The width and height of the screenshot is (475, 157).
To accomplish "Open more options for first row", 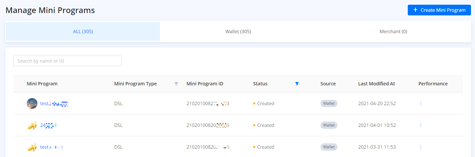I will tap(420, 103).
